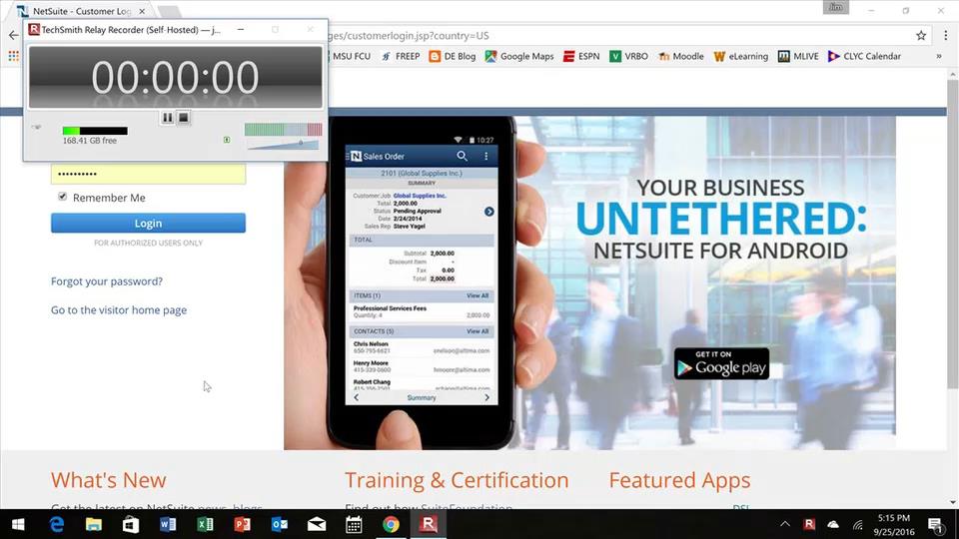959x539 pixels.
Task: Click the Get it on Google Play badge
Action: click(x=721, y=363)
